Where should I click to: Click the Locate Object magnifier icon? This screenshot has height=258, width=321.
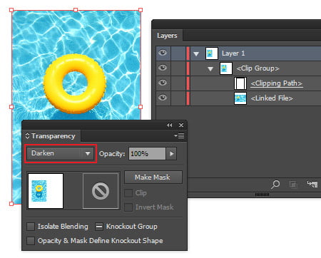(x=275, y=184)
